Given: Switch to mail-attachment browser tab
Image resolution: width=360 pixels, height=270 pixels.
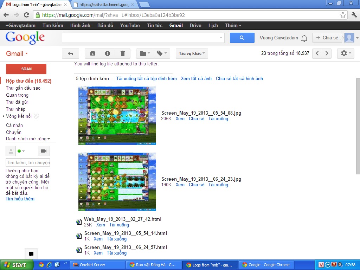Looking at the screenshot, I should tap(104, 5).
